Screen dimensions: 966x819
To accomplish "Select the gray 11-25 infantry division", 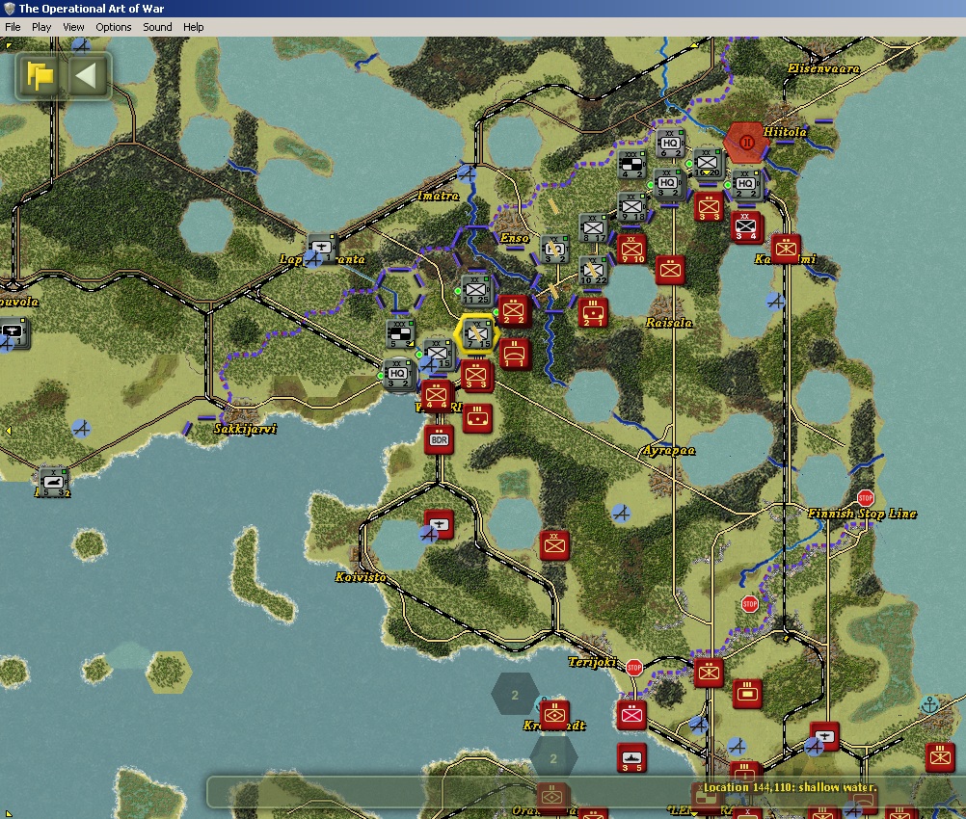I will pos(475,289).
